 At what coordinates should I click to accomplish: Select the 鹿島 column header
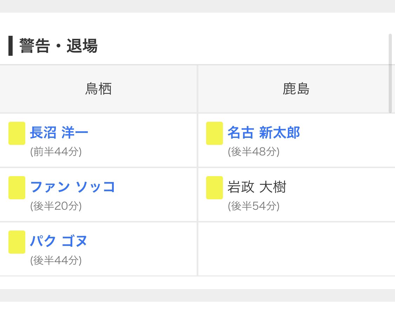tap(296, 89)
